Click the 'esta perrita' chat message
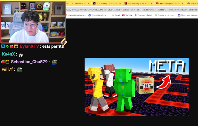The height and width of the screenshot is (126, 198). pos(53,46)
